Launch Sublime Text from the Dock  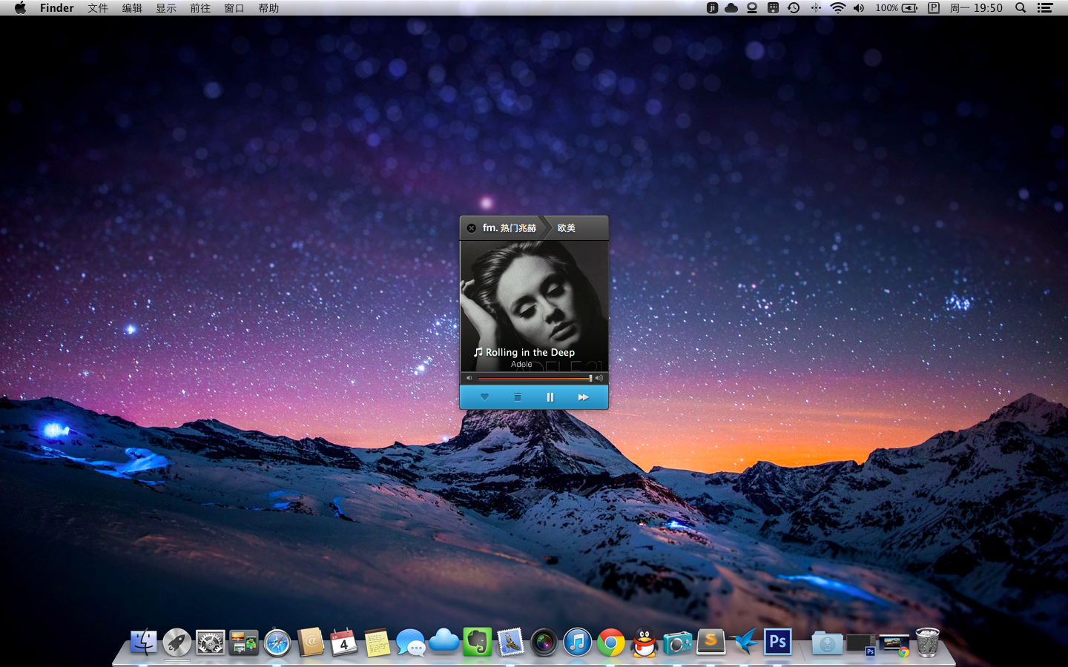(x=711, y=642)
